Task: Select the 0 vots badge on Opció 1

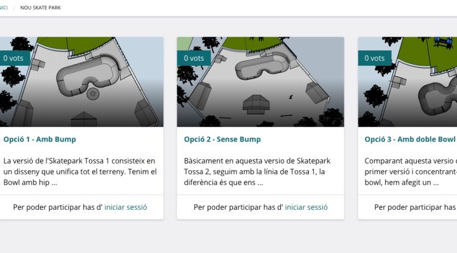Action: tap(15, 58)
